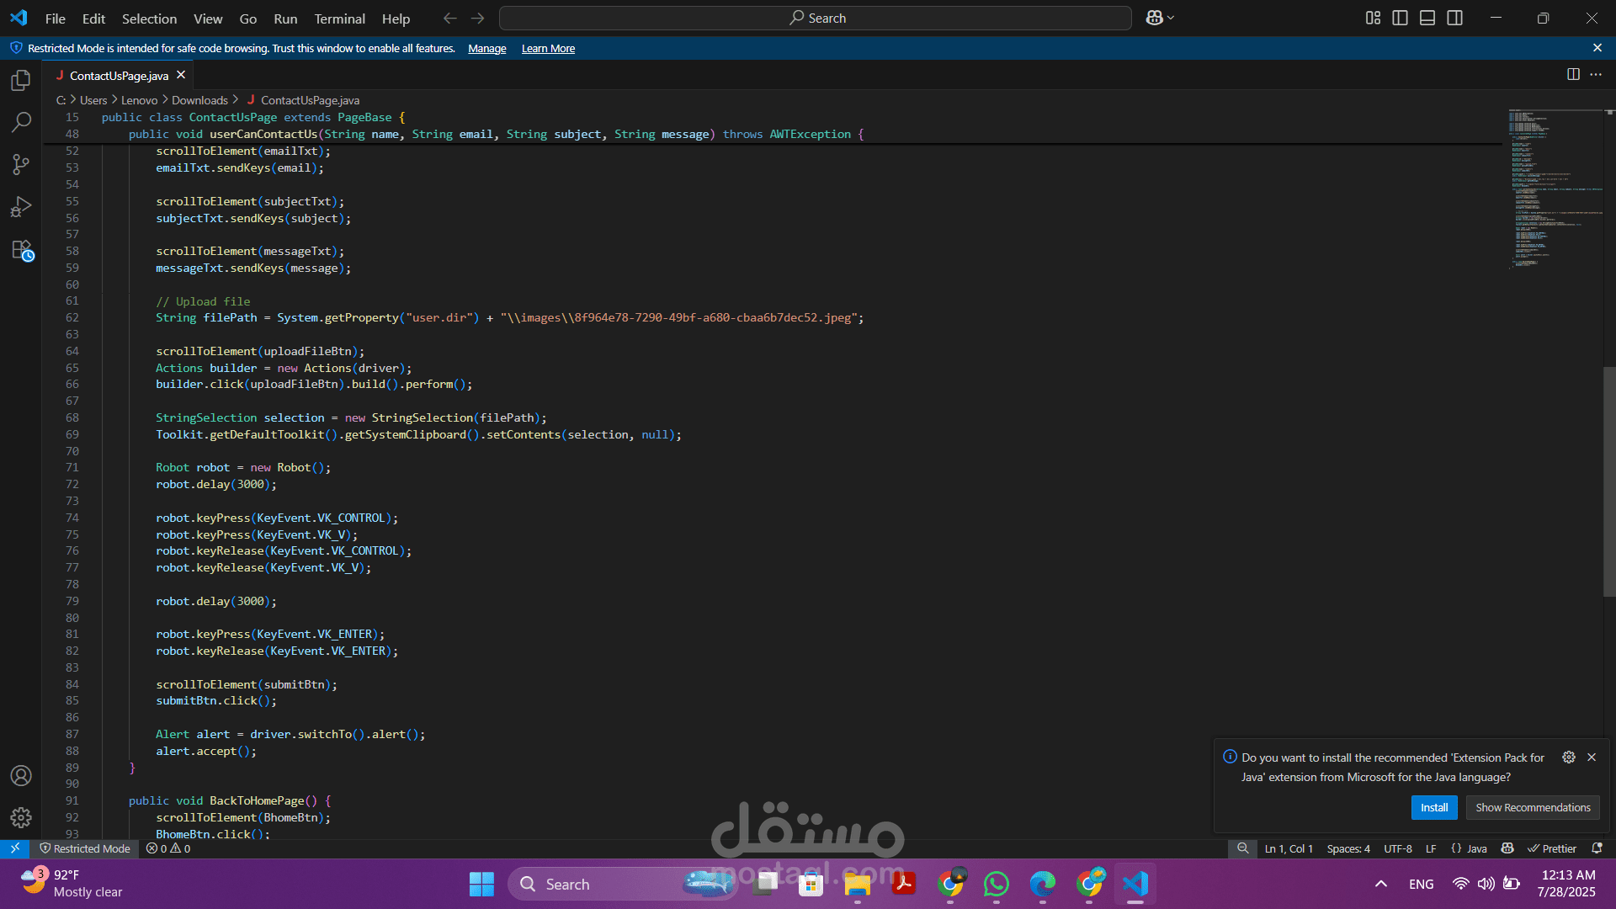The image size is (1616, 909).
Task: Click the command center Search box
Action: pos(815,18)
